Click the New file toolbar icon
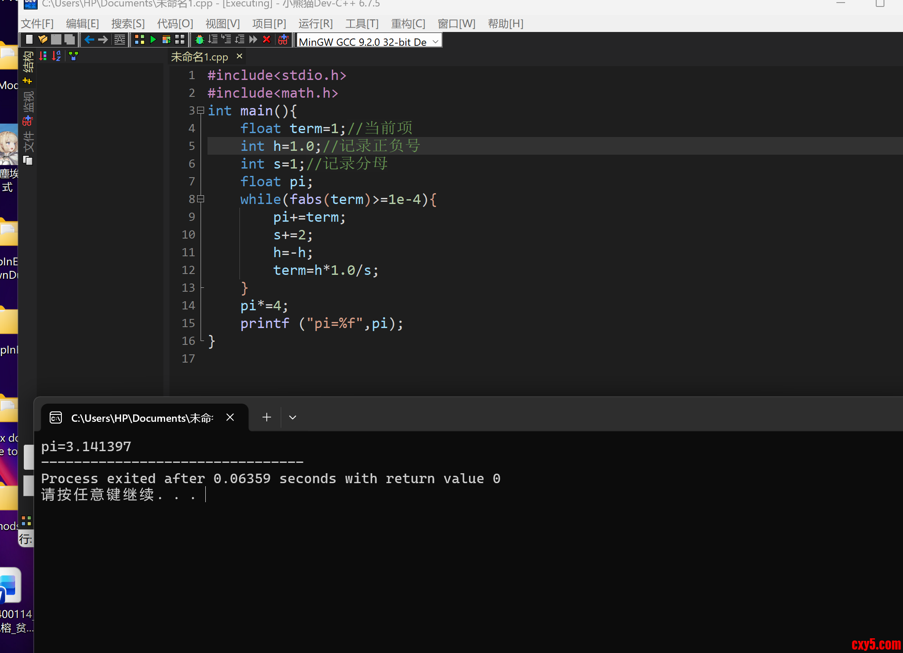 29,40
